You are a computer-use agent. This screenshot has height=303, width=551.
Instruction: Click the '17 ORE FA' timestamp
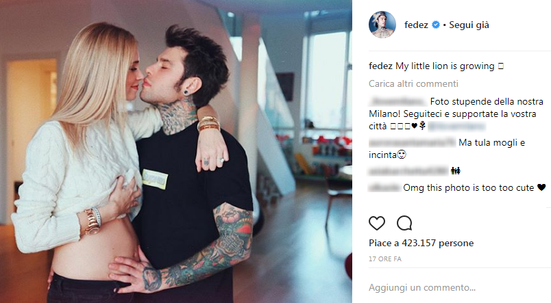[x=384, y=259]
